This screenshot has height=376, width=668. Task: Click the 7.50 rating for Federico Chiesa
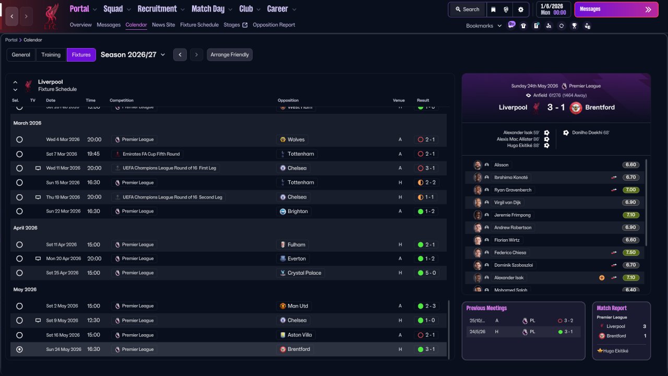pyautogui.click(x=631, y=253)
